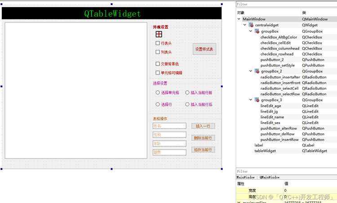Viewport: 337px width, 203px height.
Task: Click the 外观设置 group box title
Action: pos(160,27)
